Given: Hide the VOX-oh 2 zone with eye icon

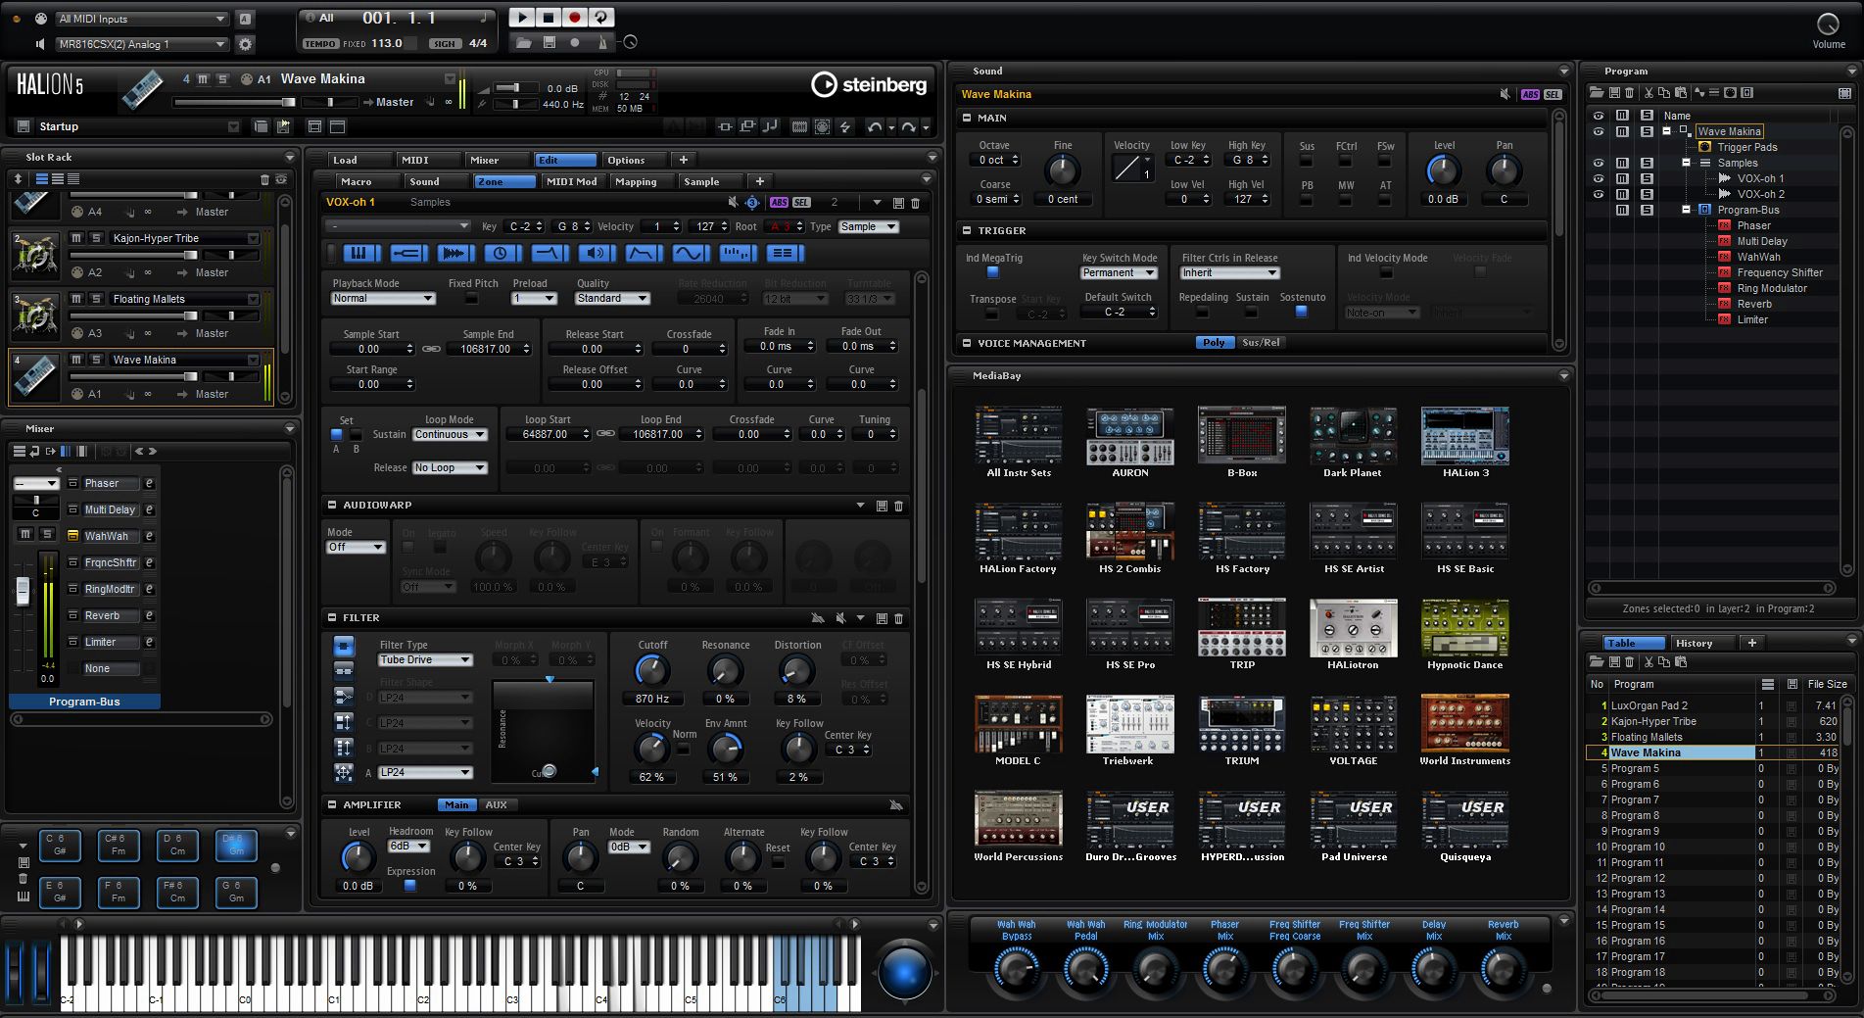Looking at the screenshot, I should tap(1599, 194).
